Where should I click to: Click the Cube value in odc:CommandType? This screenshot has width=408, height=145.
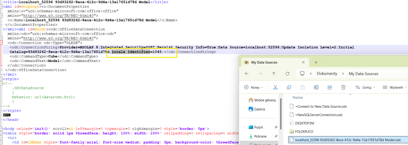click(x=53, y=56)
